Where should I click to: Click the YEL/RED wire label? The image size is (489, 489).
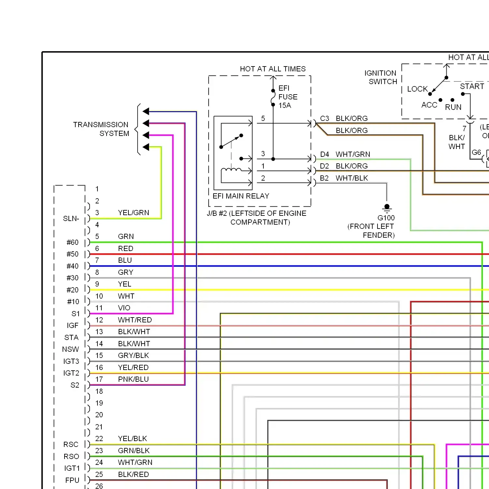133,367
